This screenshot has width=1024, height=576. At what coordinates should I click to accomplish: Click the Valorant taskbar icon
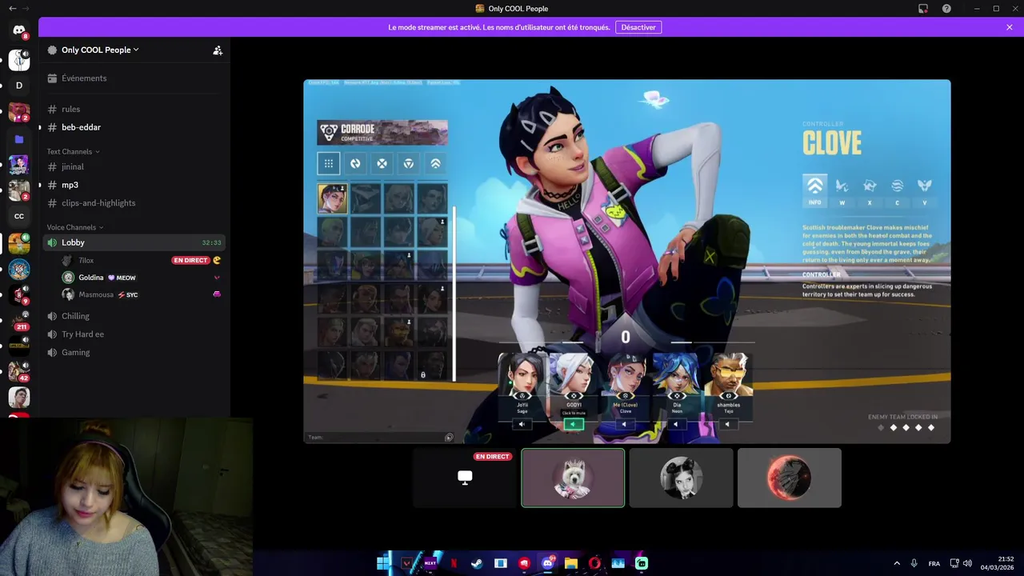pyautogui.click(x=406, y=563)
